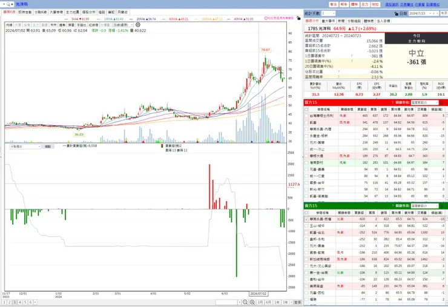
Task: Open the 統計天數 dropdown
Action: point(334,13)
